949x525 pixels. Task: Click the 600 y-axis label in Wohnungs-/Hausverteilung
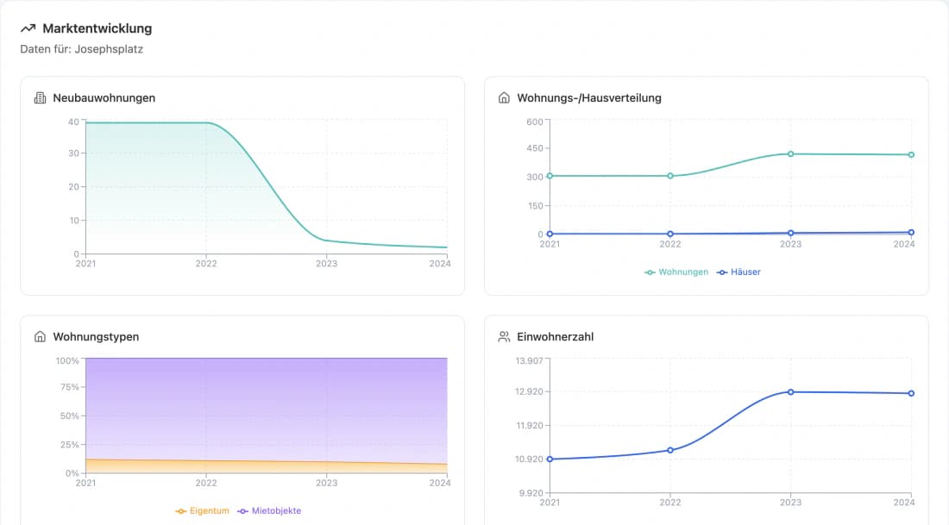click(x=534, y=122)
